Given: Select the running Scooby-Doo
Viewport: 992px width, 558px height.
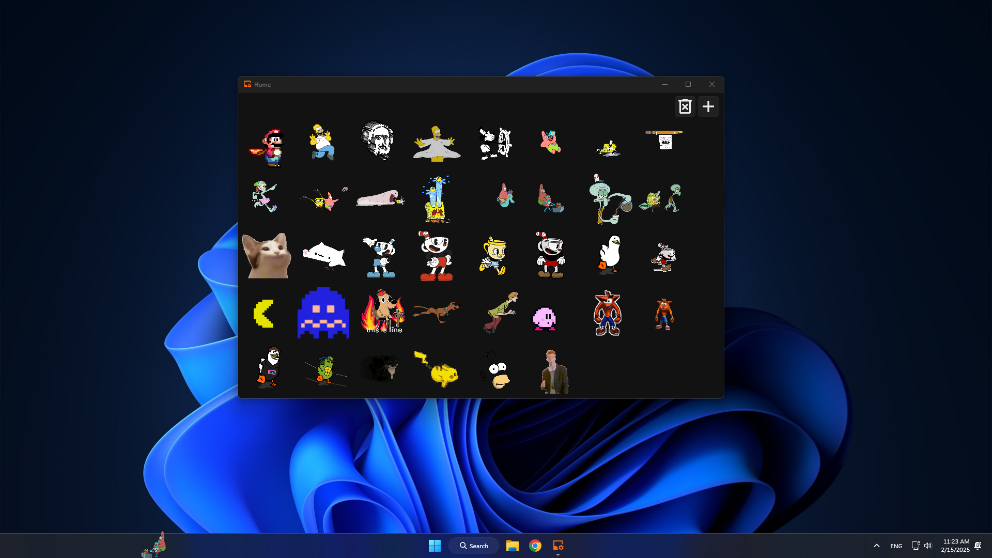Looking at the screenshot, I should click(x=437, y=312).
